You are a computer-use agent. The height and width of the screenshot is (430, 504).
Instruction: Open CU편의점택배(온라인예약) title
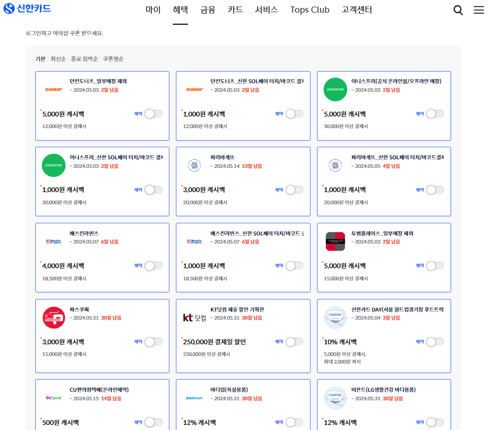coord(99,390)
